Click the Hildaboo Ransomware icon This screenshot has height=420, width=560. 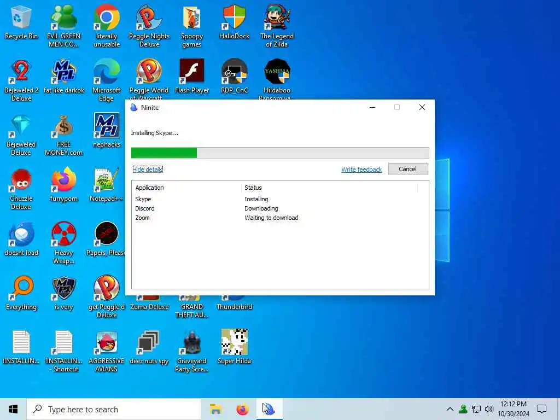(277, 79)
